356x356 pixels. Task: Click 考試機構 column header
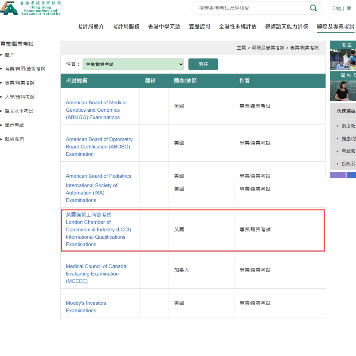click(x=77, y=81)
